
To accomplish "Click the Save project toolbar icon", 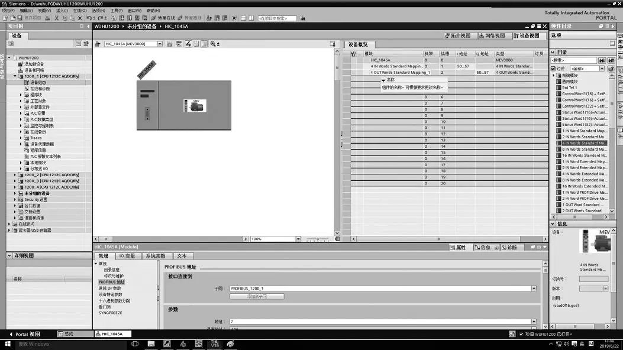I will (x=21, y=18).
